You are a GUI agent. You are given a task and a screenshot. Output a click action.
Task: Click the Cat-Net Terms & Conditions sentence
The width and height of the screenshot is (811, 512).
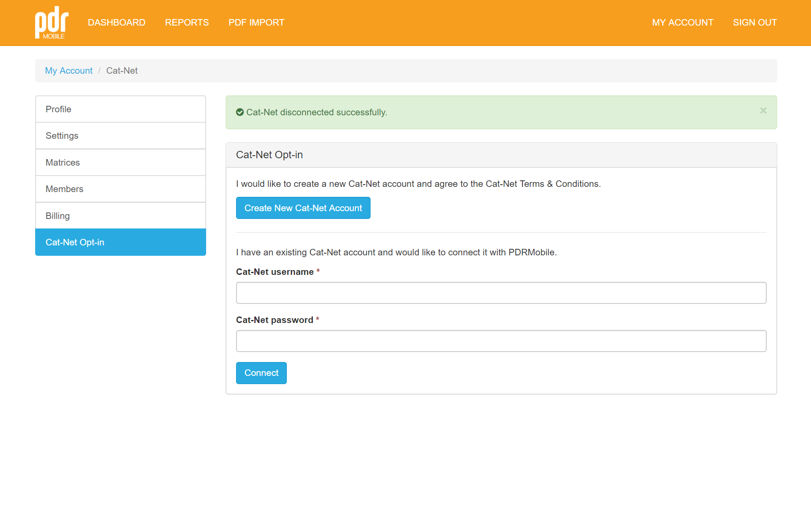418,184
